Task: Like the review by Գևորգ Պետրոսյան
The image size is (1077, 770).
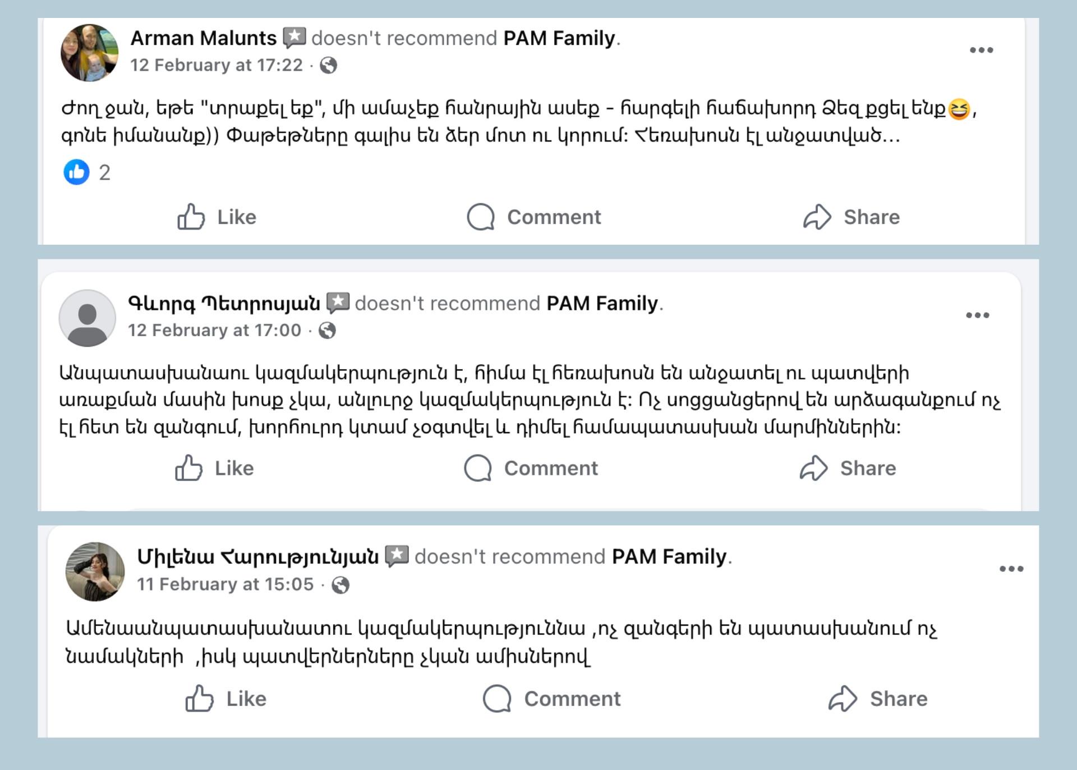Action: (x=214, y=468)
